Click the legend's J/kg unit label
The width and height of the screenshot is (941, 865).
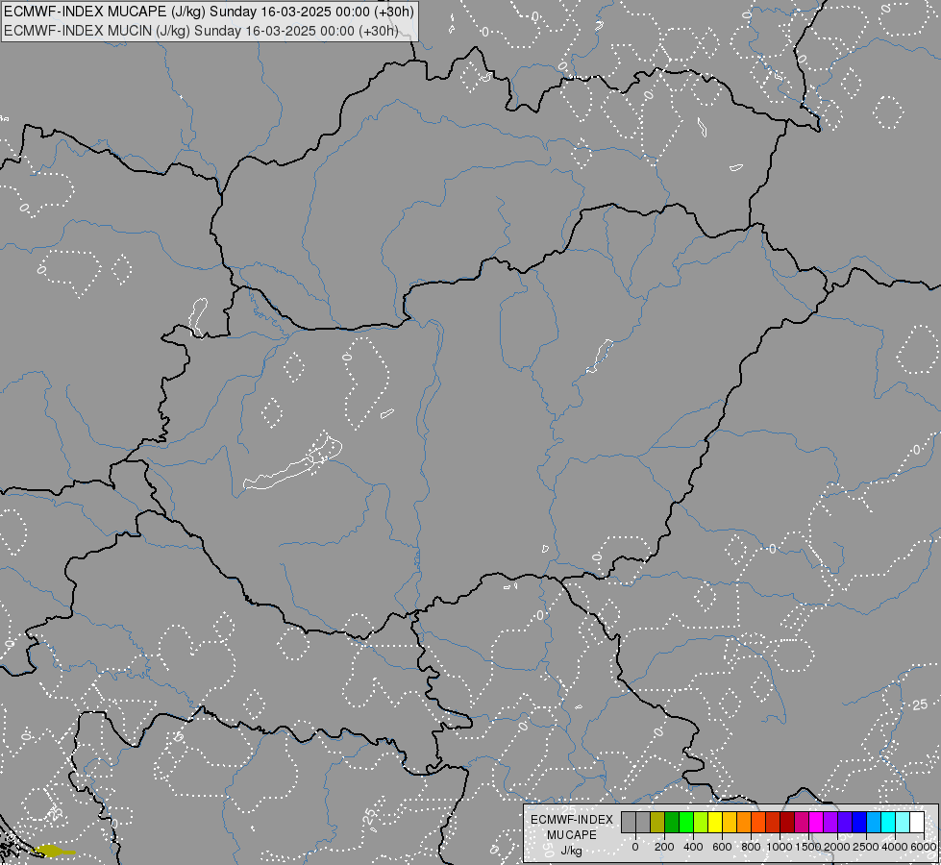[x=571, y=852]
